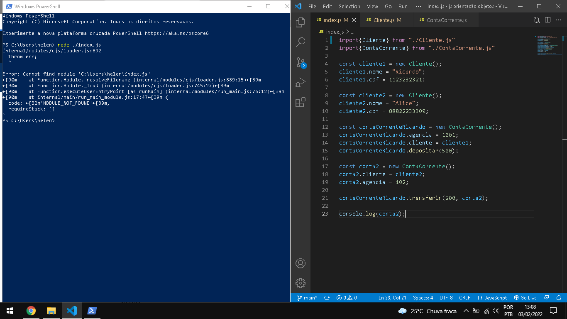Click the 'MODULE_NOT_FOUND' error code text

point(66,103)
